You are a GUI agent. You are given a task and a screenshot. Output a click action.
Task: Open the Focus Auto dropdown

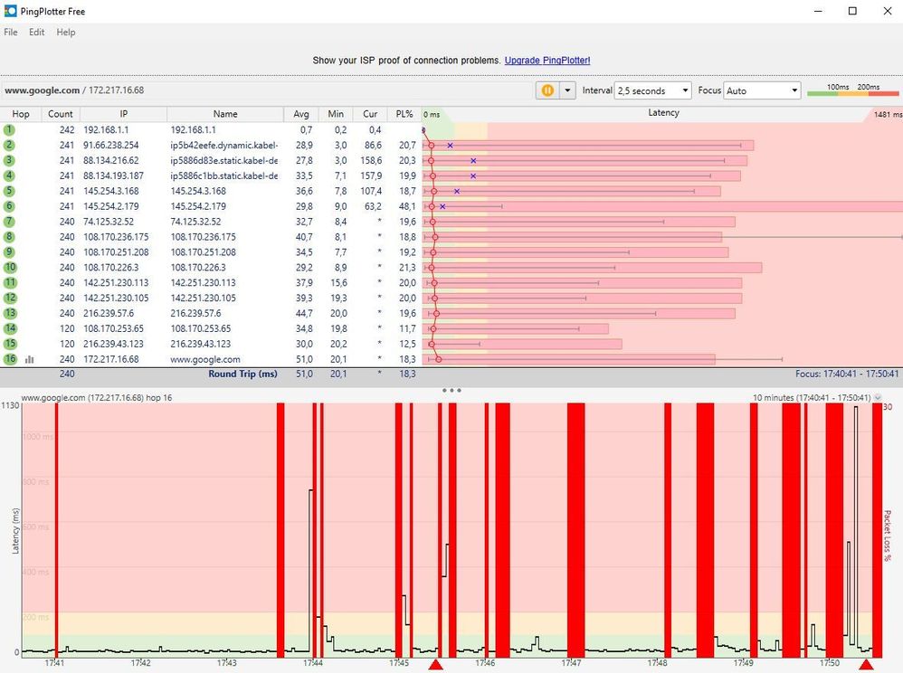pyautogui.click(x=762, y=90)
